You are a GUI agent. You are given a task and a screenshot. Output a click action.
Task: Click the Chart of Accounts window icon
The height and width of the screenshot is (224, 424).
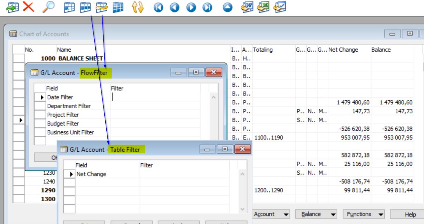pyautogui.click(x=13, y=34)
